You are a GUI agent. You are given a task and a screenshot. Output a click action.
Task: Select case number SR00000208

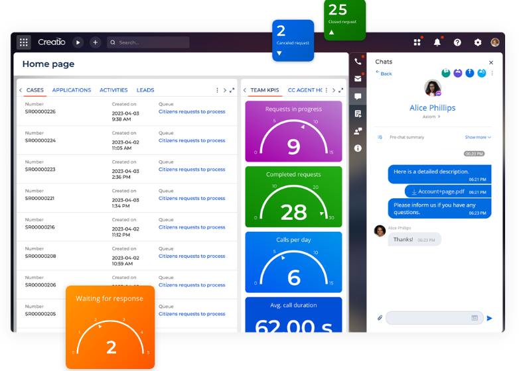coord(40,256)
